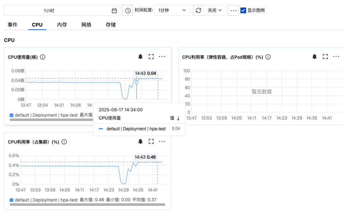The height and width of the screenshot is (213, 345).
Task: Click 14:43 0.46 label on 占集群 chart
Action: click(145, 157)
